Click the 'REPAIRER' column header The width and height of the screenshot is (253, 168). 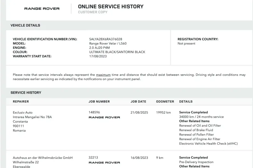click(21, 101)
